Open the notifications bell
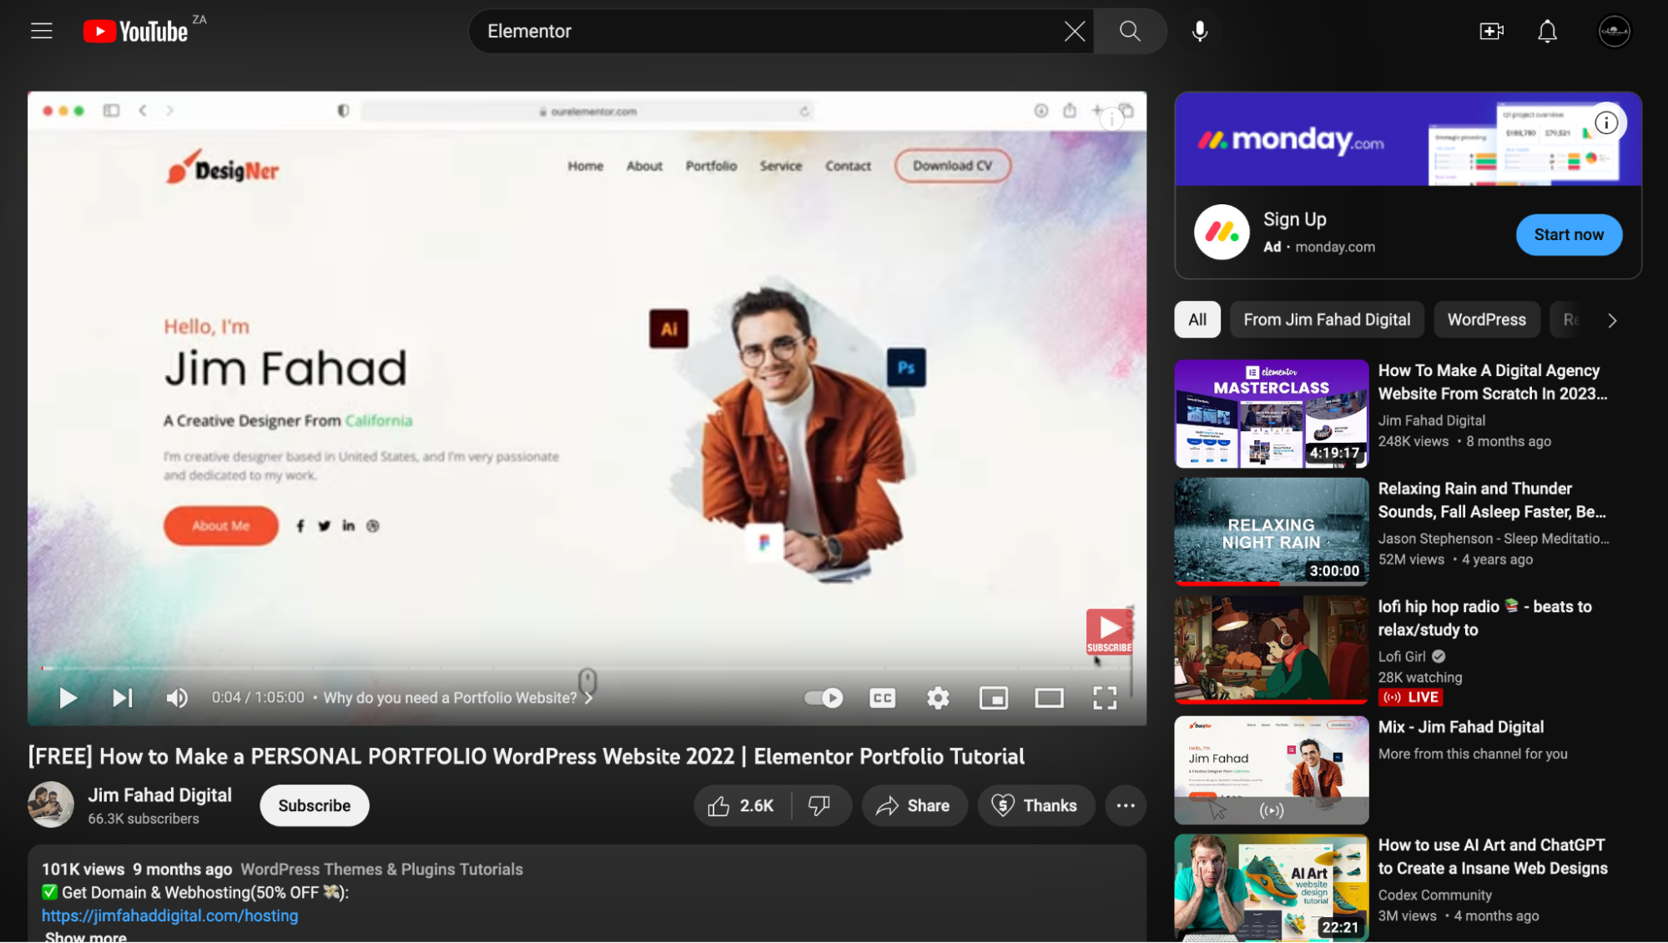This screenshot has width=1668, height=943. (1547, 31)
